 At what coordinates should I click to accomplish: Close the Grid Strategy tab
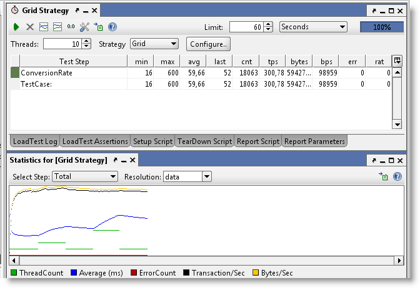pyautogui.click(x=94, y=11)
